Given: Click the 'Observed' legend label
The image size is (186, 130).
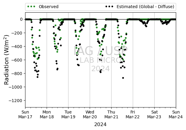Looking at the screenshot, I should [49, 7].
